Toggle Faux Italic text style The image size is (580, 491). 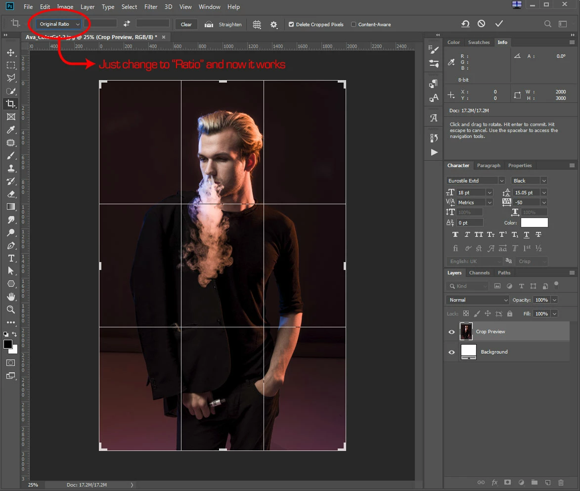467,234
